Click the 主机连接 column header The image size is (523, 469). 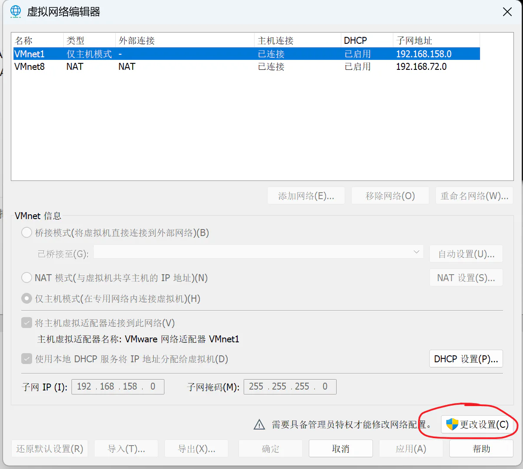pyautogui.click(x=297, y=40)
